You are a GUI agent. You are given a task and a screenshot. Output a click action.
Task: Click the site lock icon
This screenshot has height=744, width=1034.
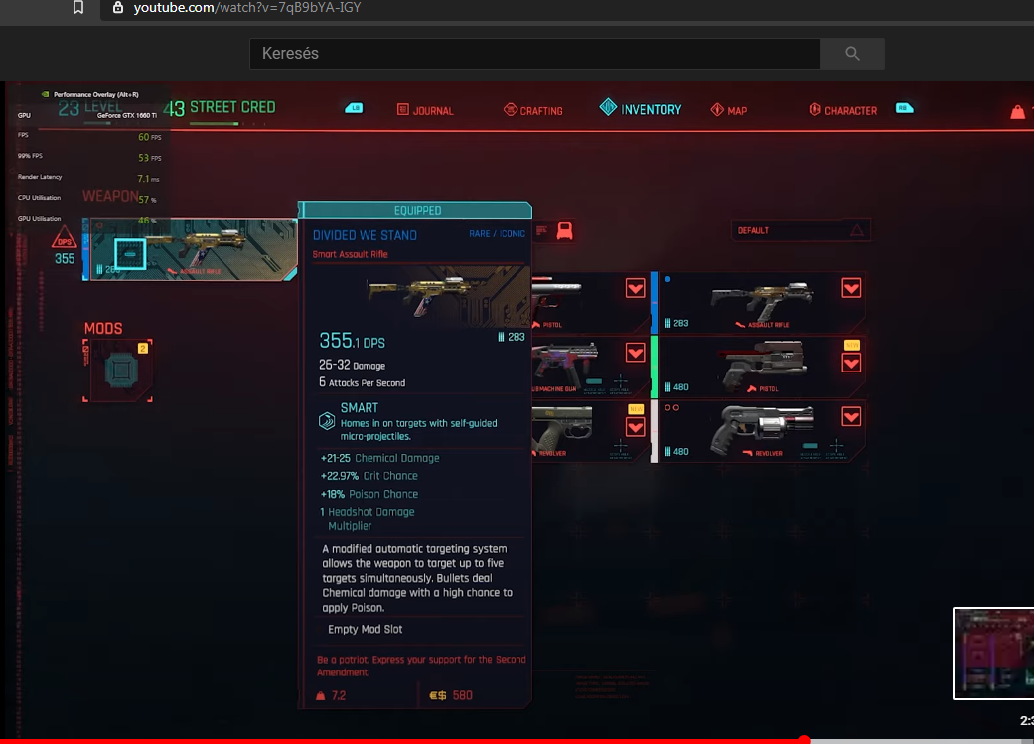click(x=118, y=7)
